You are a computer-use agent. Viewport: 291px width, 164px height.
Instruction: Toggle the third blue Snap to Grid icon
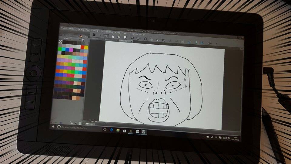pyautogui.click(x=202, y=43)
